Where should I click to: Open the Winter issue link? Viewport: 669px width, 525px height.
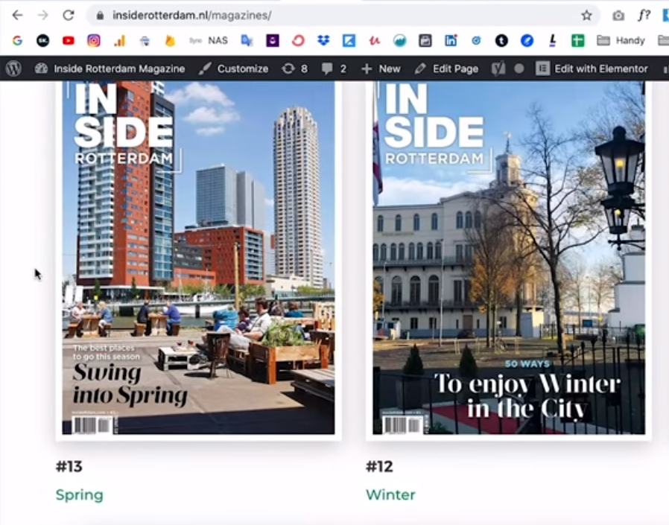(x=390, y=494)
